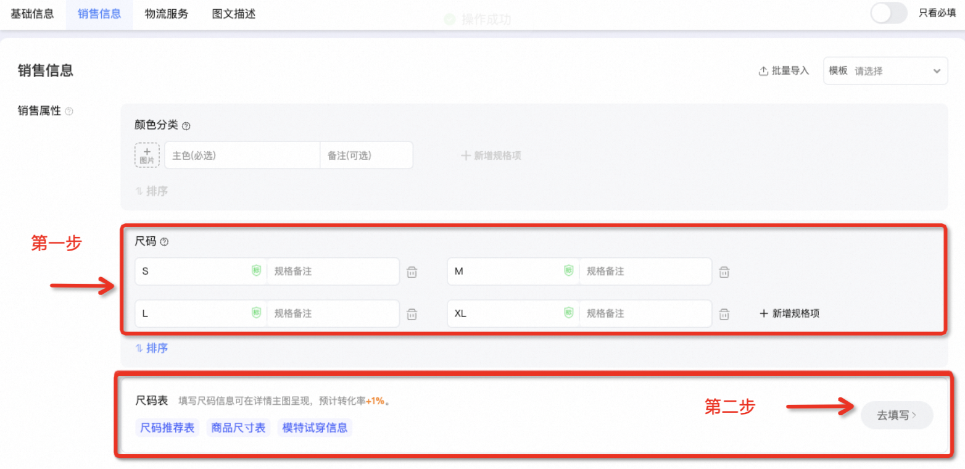
Task: Click 新增规格项 in the 颜色分类 section
Action: tap(491, 156)
